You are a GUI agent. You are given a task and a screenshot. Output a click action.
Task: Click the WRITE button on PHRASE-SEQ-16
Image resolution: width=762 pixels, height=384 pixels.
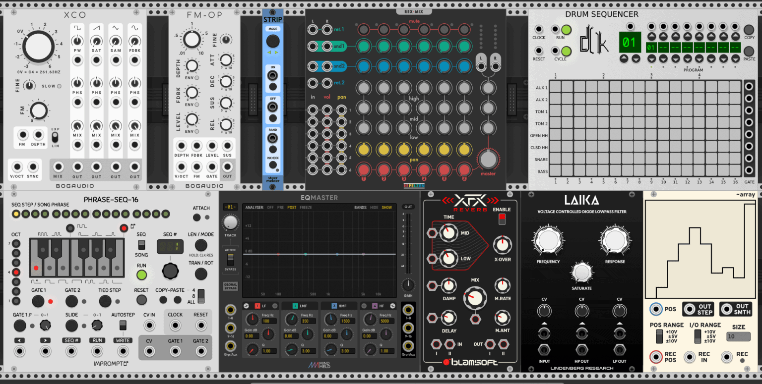pos(123,340)
